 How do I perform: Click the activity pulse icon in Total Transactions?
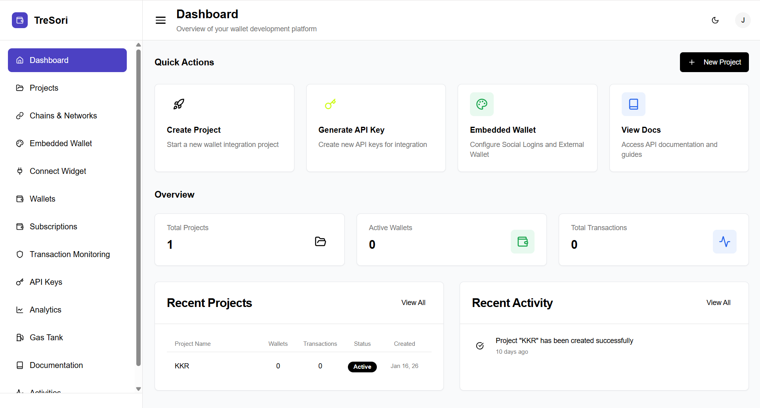click(x=724, y=242)
